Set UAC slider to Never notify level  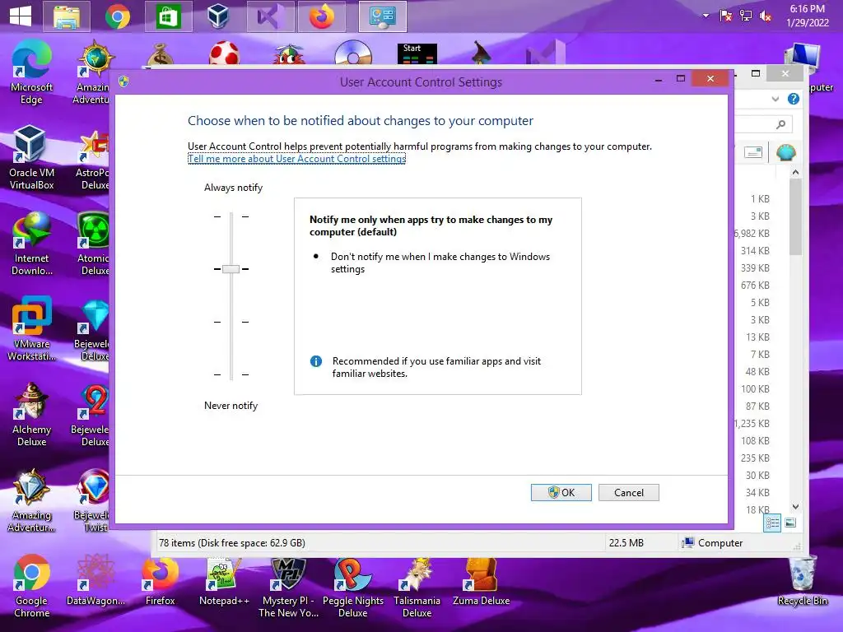click(231, 374)
